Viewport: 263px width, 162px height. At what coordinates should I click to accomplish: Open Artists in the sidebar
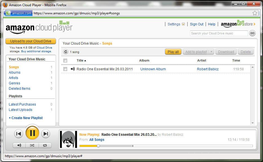(x=14, y=78)
